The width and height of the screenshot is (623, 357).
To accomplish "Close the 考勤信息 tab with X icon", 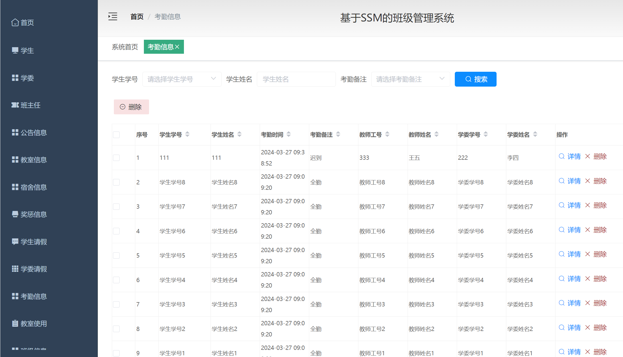I will [x=177, y=47].
